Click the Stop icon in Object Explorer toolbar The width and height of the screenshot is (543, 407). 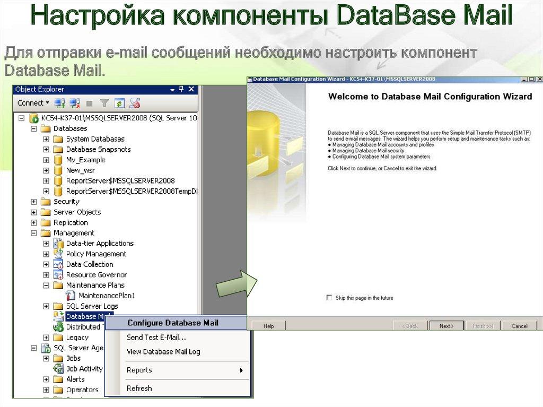89,102
